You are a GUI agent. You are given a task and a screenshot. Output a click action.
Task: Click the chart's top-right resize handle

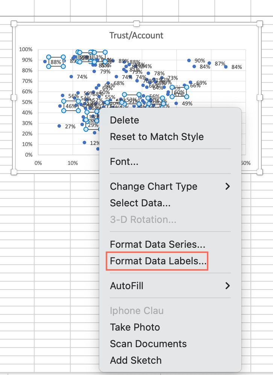(x=259, y=24)
